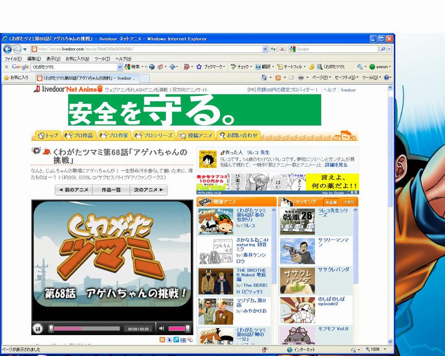
Task: Click the pink volume slider
Action: [178, 329]
